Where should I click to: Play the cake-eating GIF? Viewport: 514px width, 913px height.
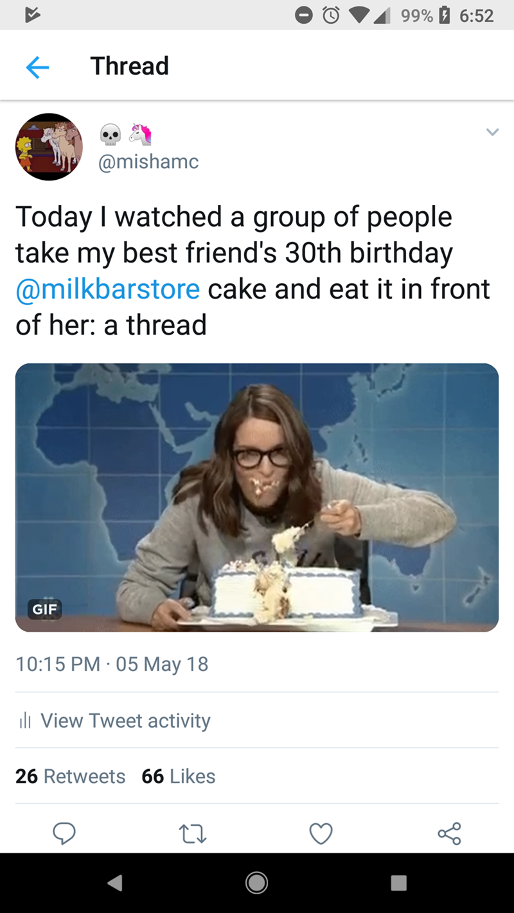(257, 498)
